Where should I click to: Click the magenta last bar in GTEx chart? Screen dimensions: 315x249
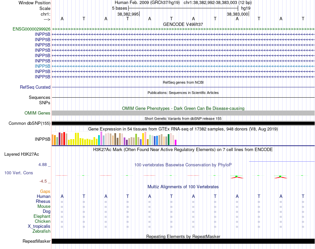[x=176, y=142]
